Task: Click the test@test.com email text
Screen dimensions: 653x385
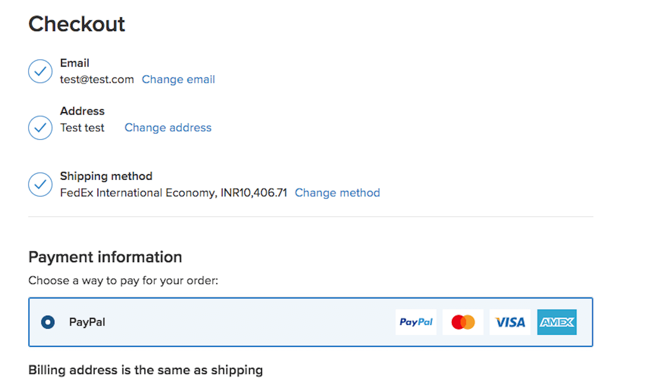Action: pyautogui.click(x=97, y=80)
